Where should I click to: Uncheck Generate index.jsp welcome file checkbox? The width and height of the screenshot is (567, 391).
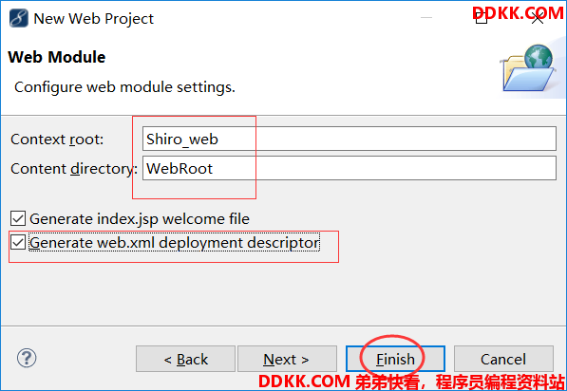(x=18, y=218)
